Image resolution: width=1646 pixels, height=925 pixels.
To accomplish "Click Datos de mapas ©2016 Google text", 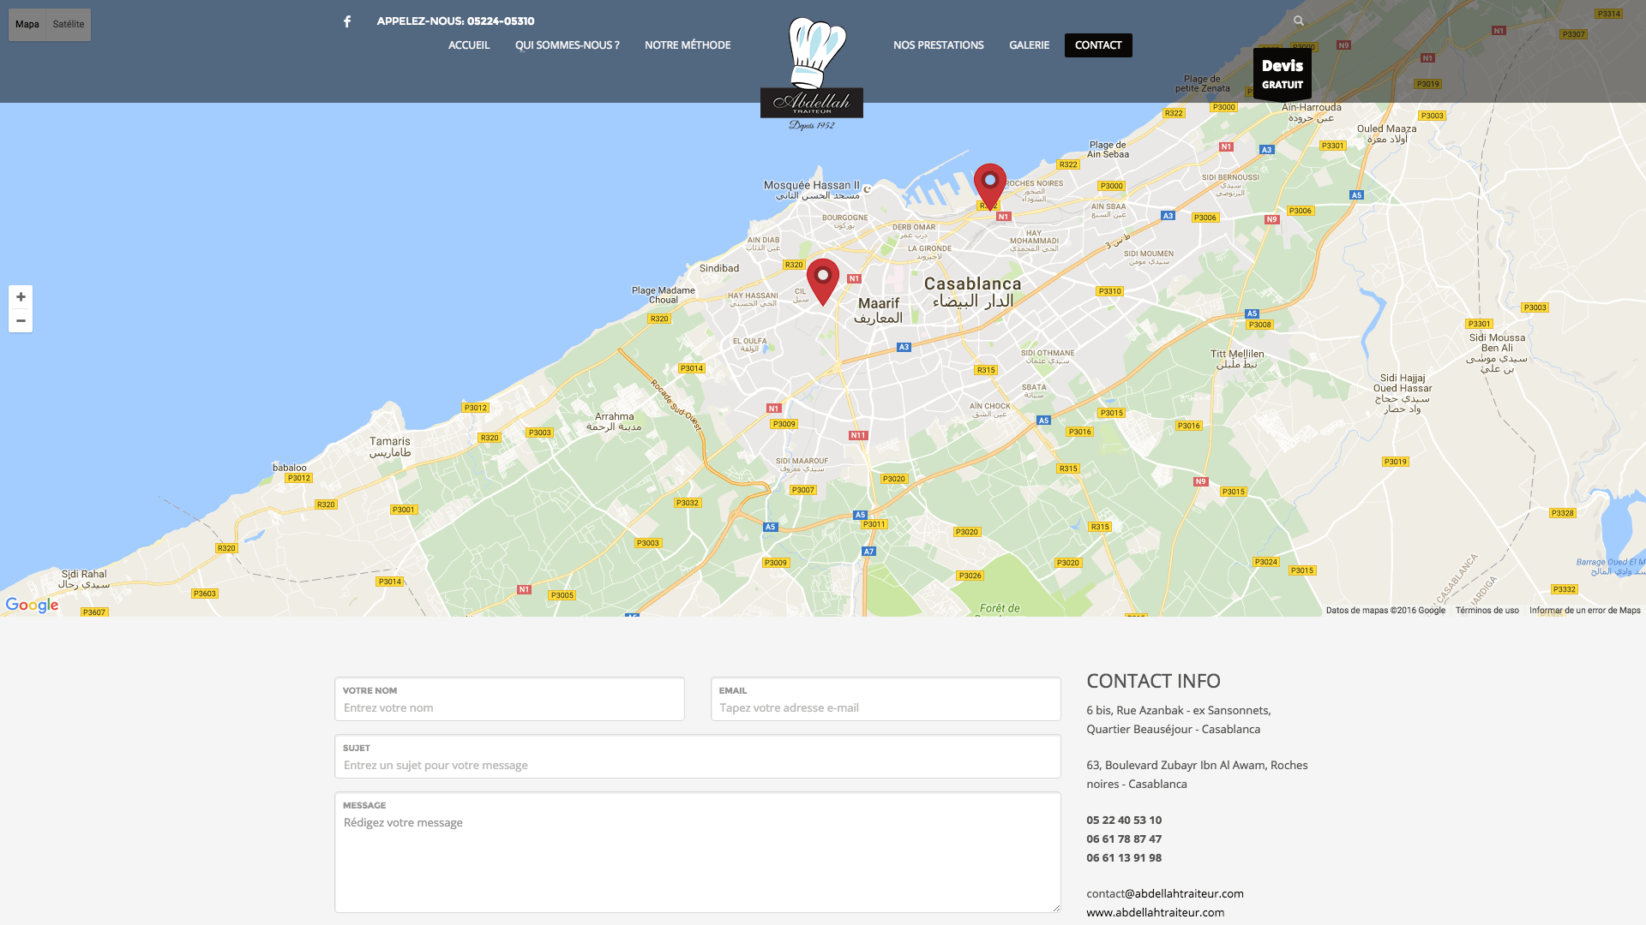I will pyautogui.click(x=1385, y=611).
